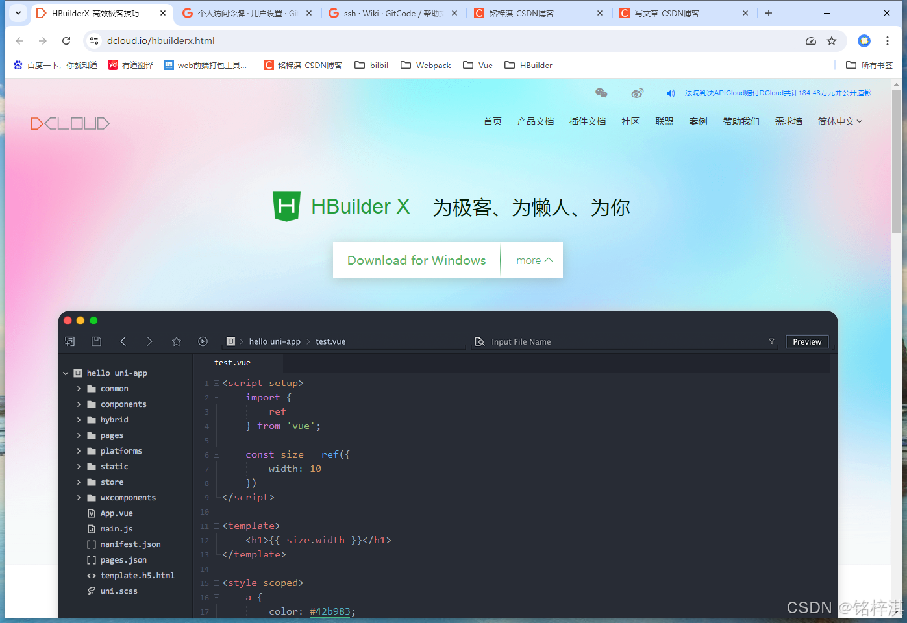Select the test.vue editor tab

[x=232, y=363]
